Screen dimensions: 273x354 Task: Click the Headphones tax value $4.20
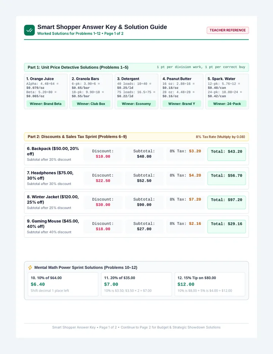[x=195, y=175]
